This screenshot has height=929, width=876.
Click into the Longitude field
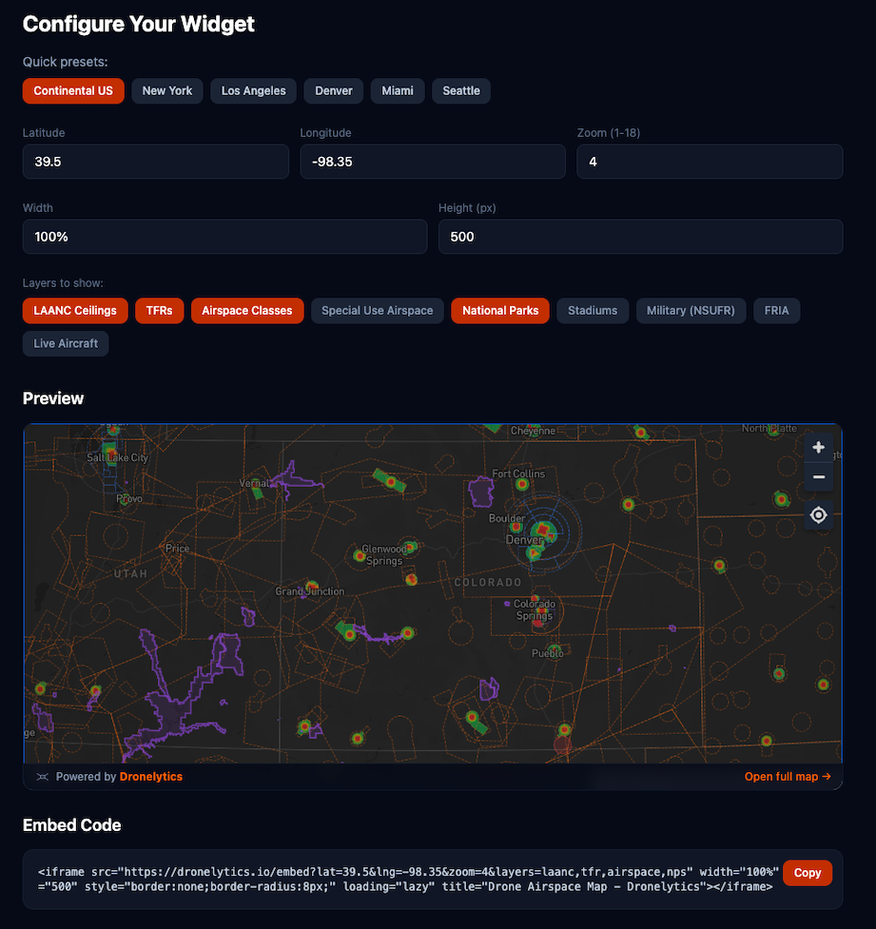point(433,162)
